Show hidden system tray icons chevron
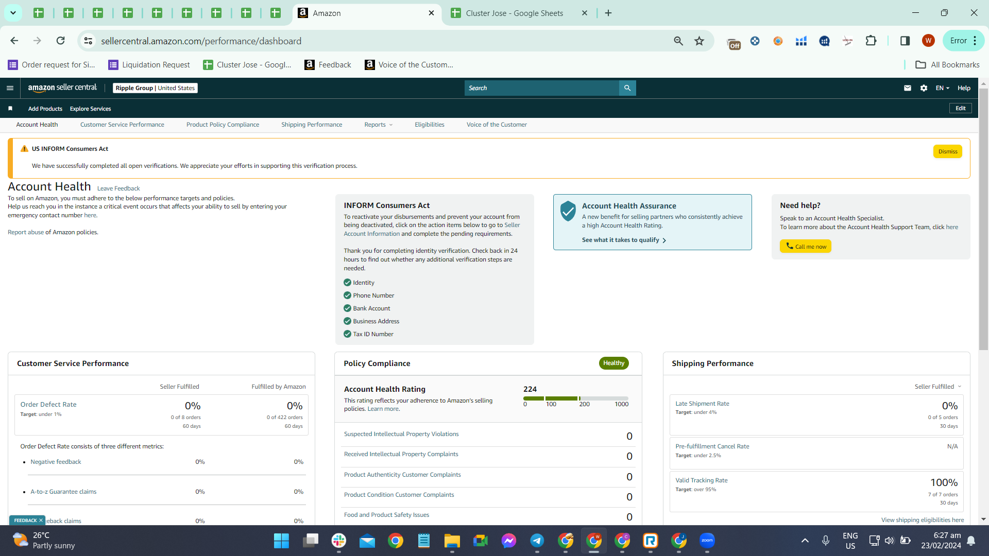Image resolution: width=989 pixels, height=556 pixels. point(805,541)
